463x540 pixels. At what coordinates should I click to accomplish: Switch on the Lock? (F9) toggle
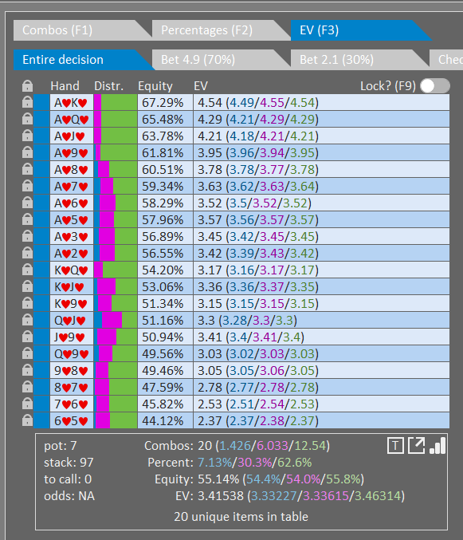[x=435, y=86]
